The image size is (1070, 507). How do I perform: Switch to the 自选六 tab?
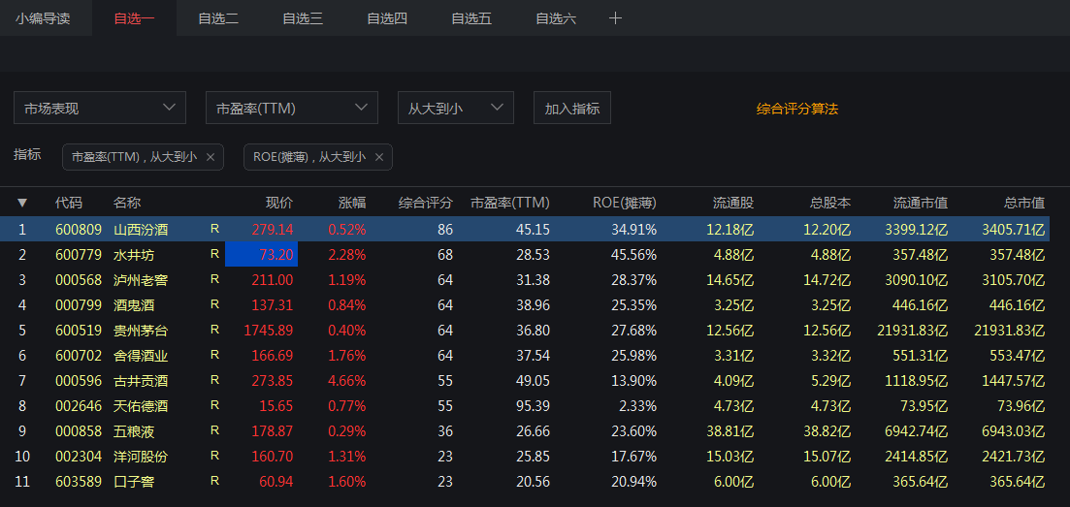click(556, 18)
